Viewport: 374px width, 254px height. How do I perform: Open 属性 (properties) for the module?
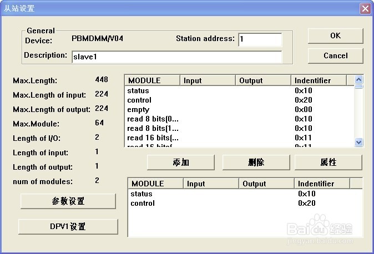[328, 162]
